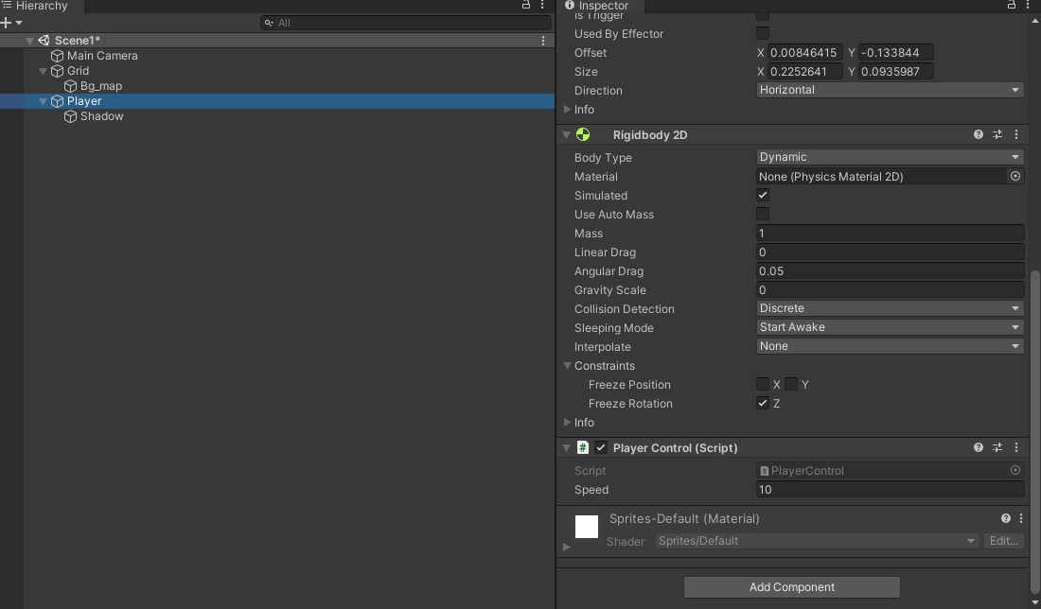1041x609 pixels.
Task: Open the Rigidbody 2D preset settings icon
Action: [x=997, y=134]
